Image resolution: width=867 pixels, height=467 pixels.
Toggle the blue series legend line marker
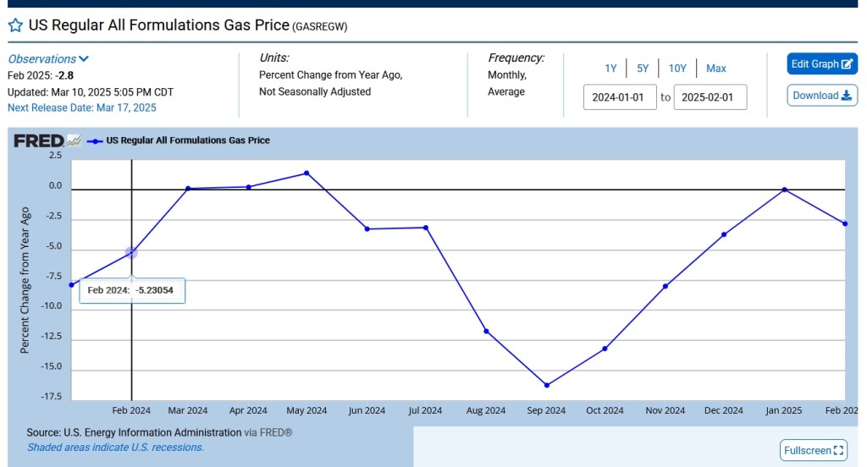95,140
